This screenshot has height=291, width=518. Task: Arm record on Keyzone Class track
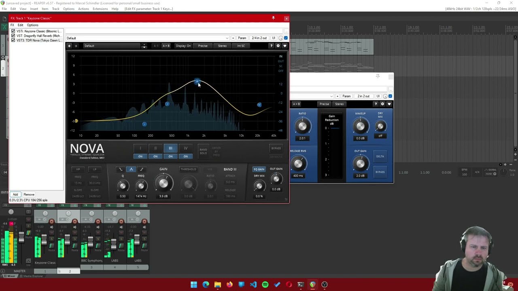tap(51, 221)
